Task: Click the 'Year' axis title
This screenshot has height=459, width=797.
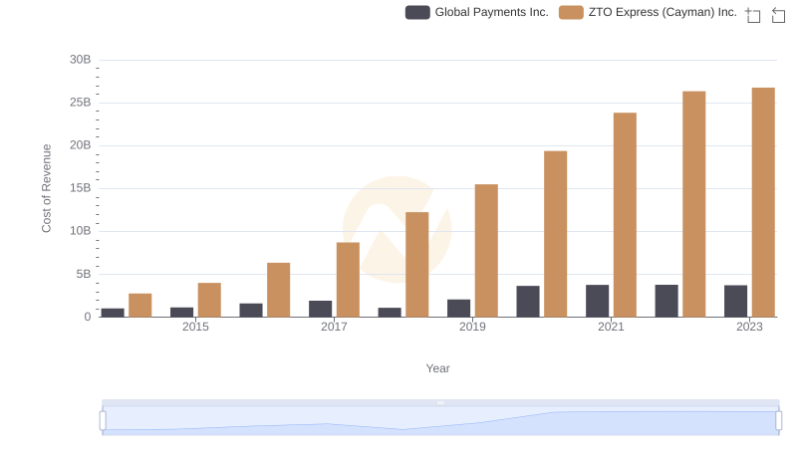Action: click(437, 368)
